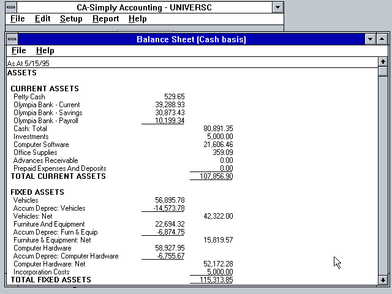Screen dimensions: 392x294
Task: Minimize the CA-Simply Accounting main window
Action: click(277, 7)
